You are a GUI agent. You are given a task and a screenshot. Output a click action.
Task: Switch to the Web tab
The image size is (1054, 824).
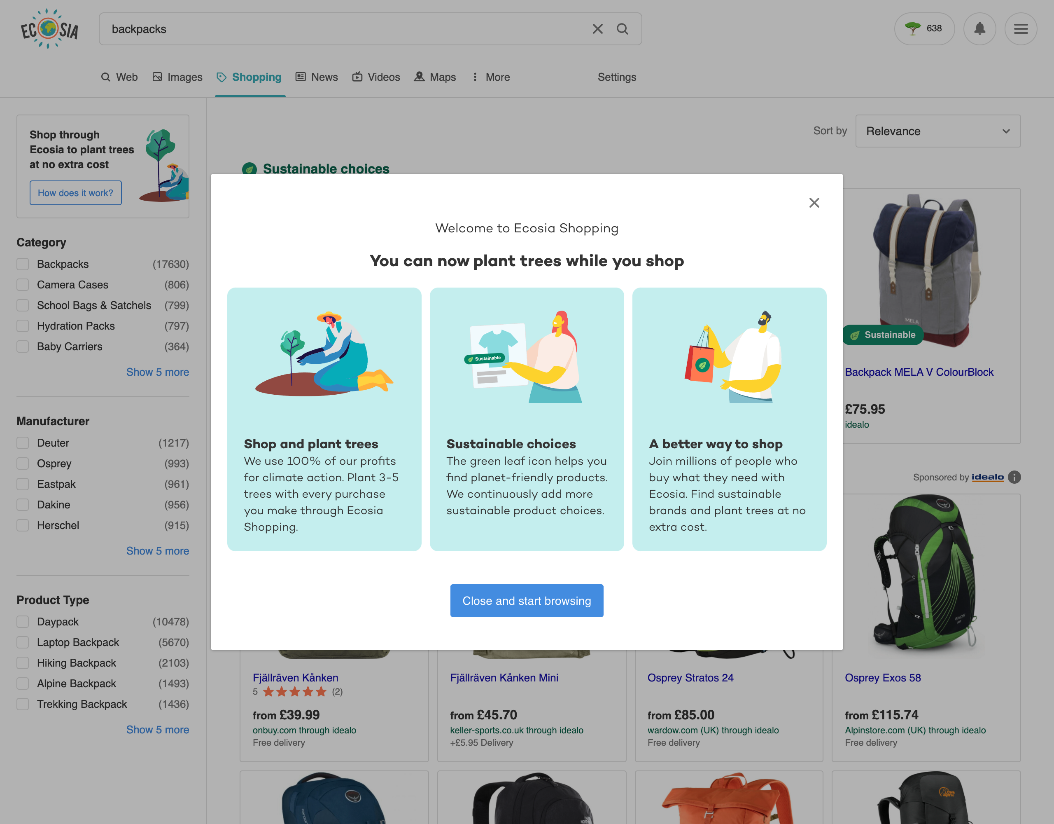[127, 77]
